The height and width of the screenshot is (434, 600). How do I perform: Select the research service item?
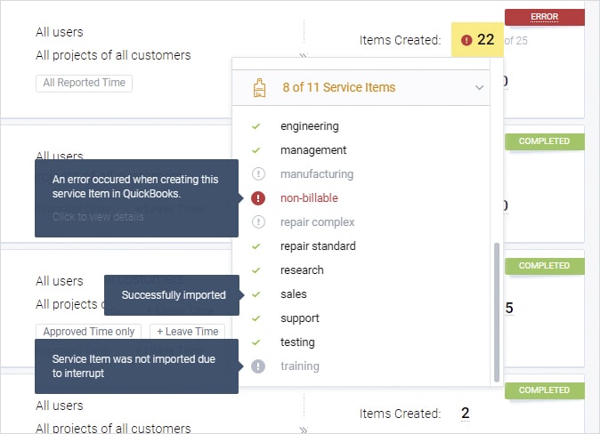click(x=302, y=270)
